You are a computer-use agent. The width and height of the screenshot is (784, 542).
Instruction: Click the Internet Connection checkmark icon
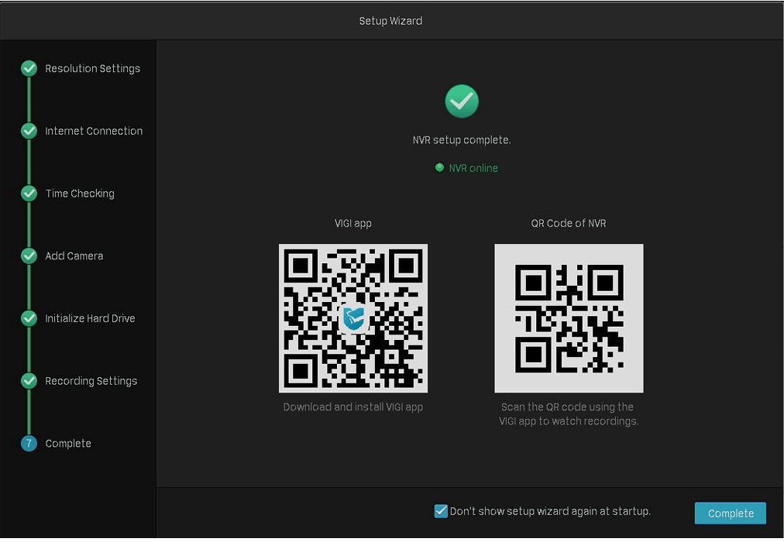(29, 131)
